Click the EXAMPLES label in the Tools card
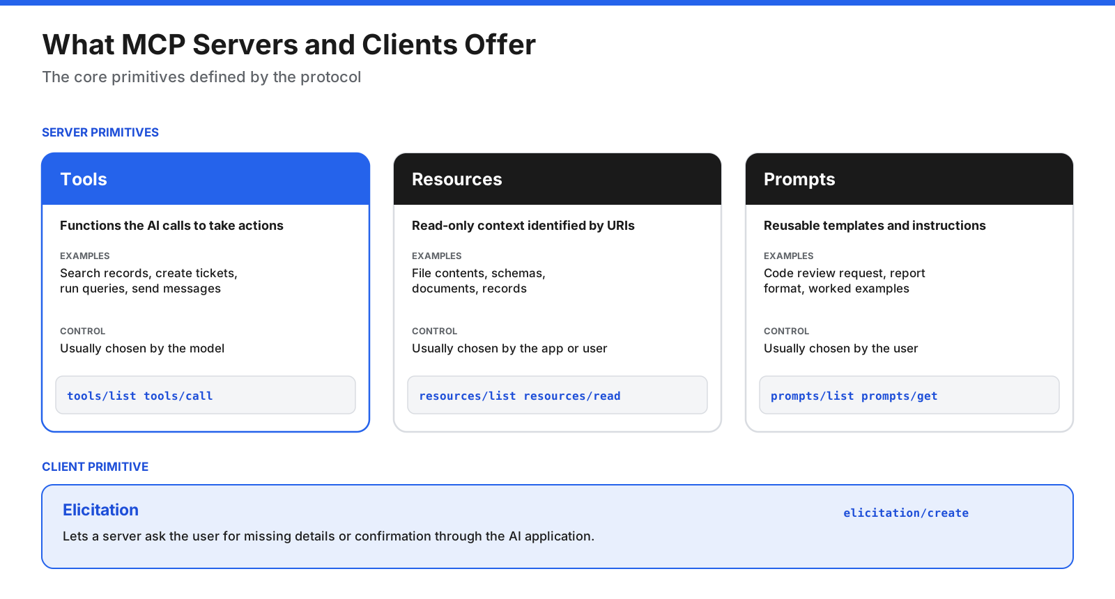Screen dimensions: 1115x599 click(x=85, y=256)
